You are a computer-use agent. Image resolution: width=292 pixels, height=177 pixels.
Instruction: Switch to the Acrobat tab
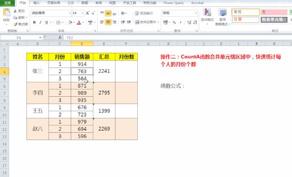coord(198,3)
